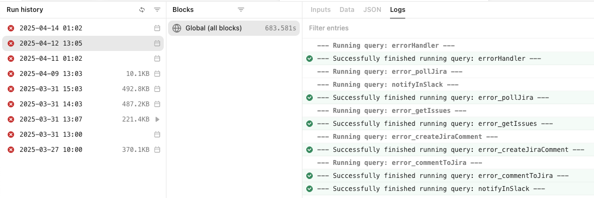
Task: Select the Logs tab
Action: pyautogui.click(x=398, y=10)
